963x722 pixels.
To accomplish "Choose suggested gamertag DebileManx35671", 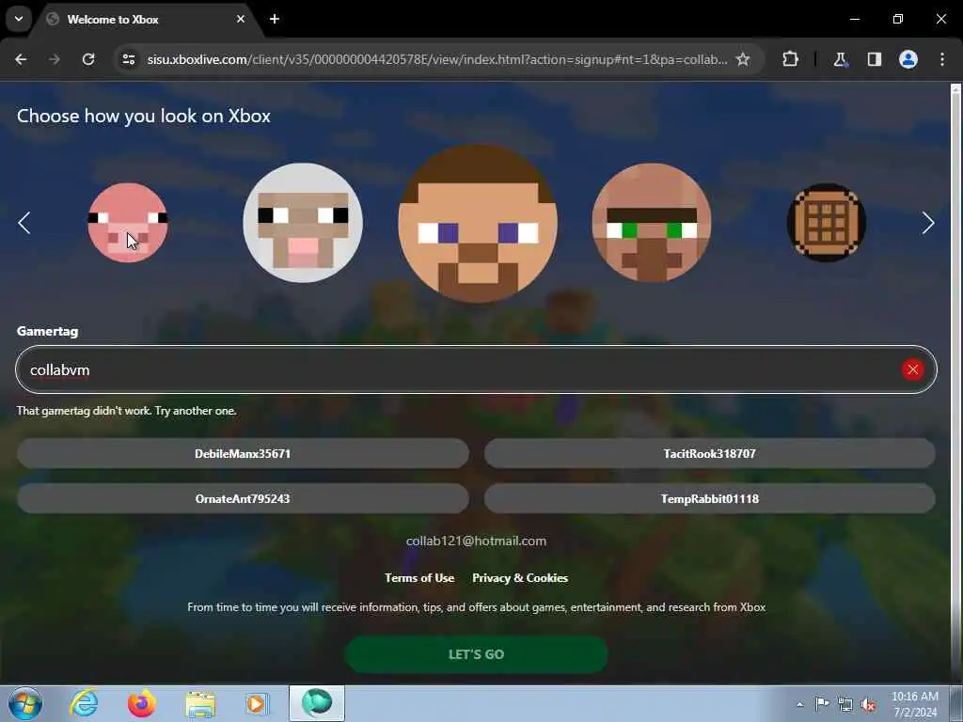I will coord(243,454).
